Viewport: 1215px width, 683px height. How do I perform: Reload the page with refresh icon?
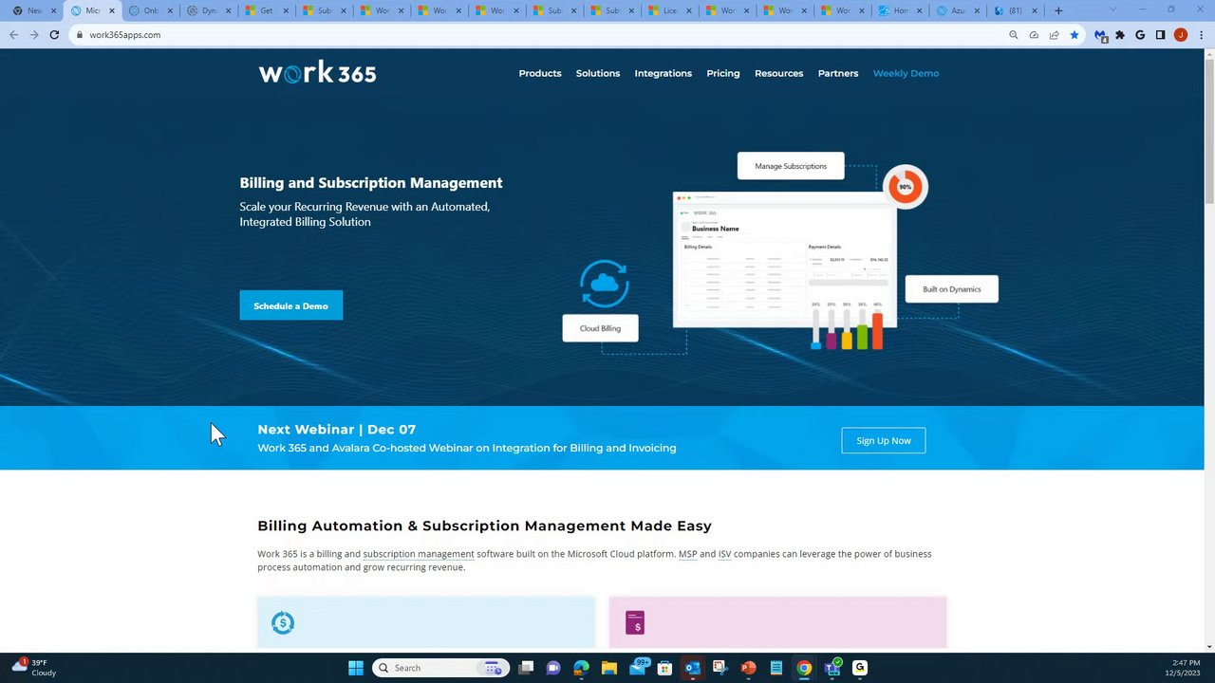pos(54,35)
